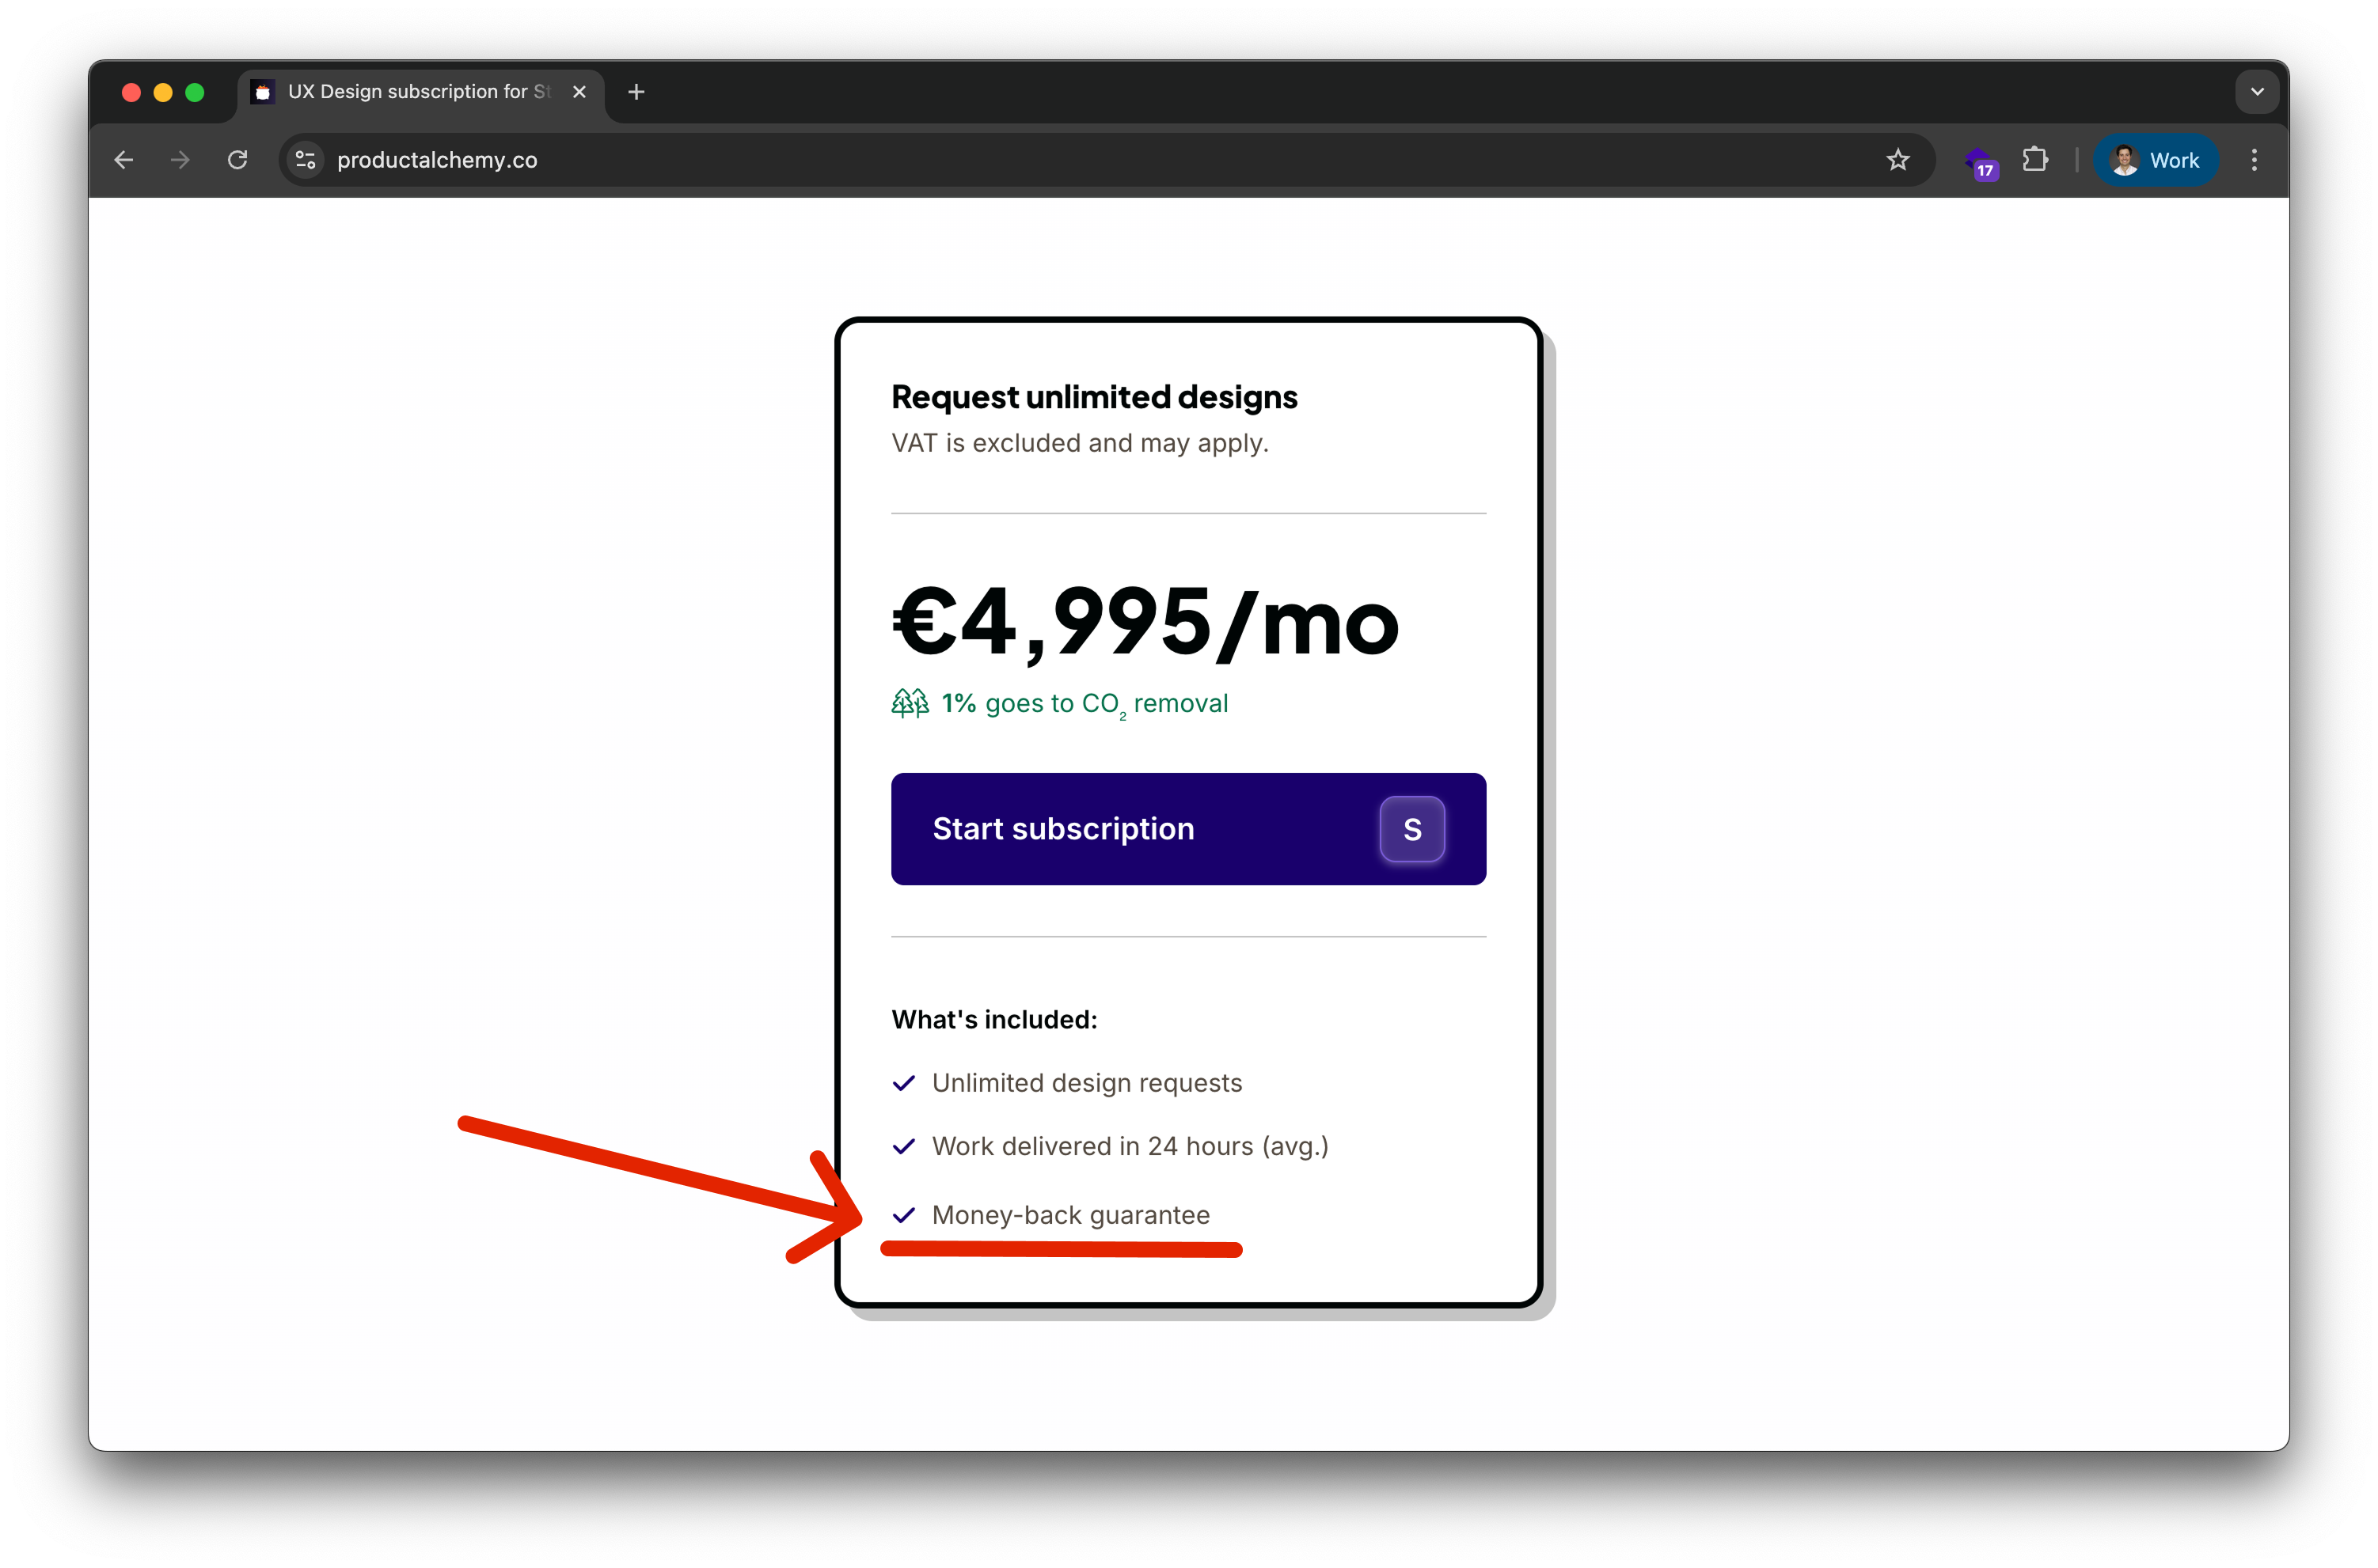Open the purple extension with badge 17
Screen dimensions: 2378x1568
1979,162
